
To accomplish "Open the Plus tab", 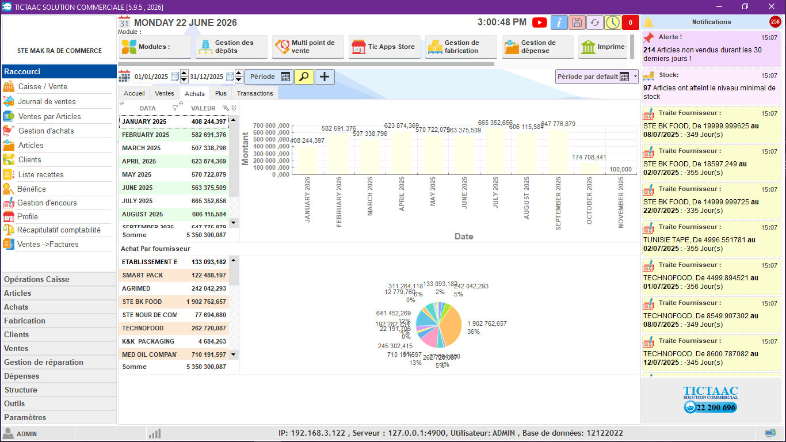I will [x=221, y=93].
